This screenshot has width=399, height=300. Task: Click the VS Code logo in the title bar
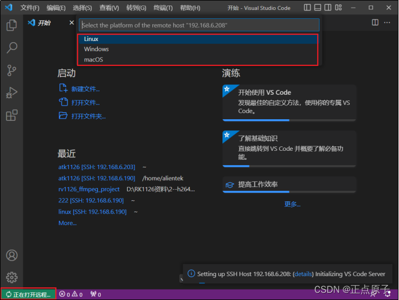(x=9, y=7)
